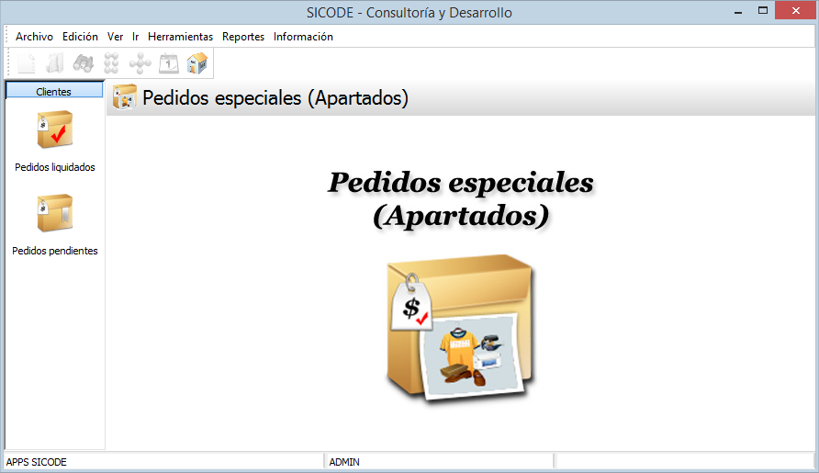Open the Información menu
This screenshot has height=473, width=819.
(303, 37)
